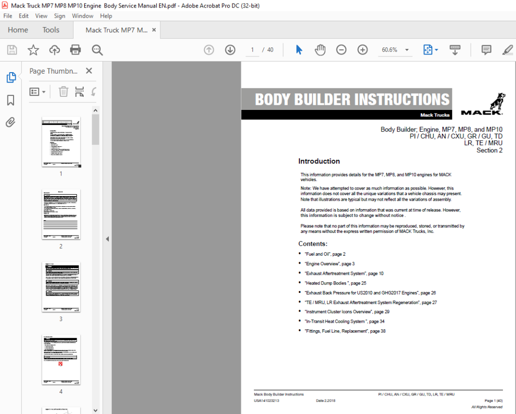Zoom out with the minus icon
This screenshot has width=516, height=414.
coord(341,50)
